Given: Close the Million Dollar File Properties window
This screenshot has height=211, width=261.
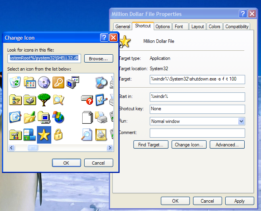Looking at the screenshot, I should 252,13.
